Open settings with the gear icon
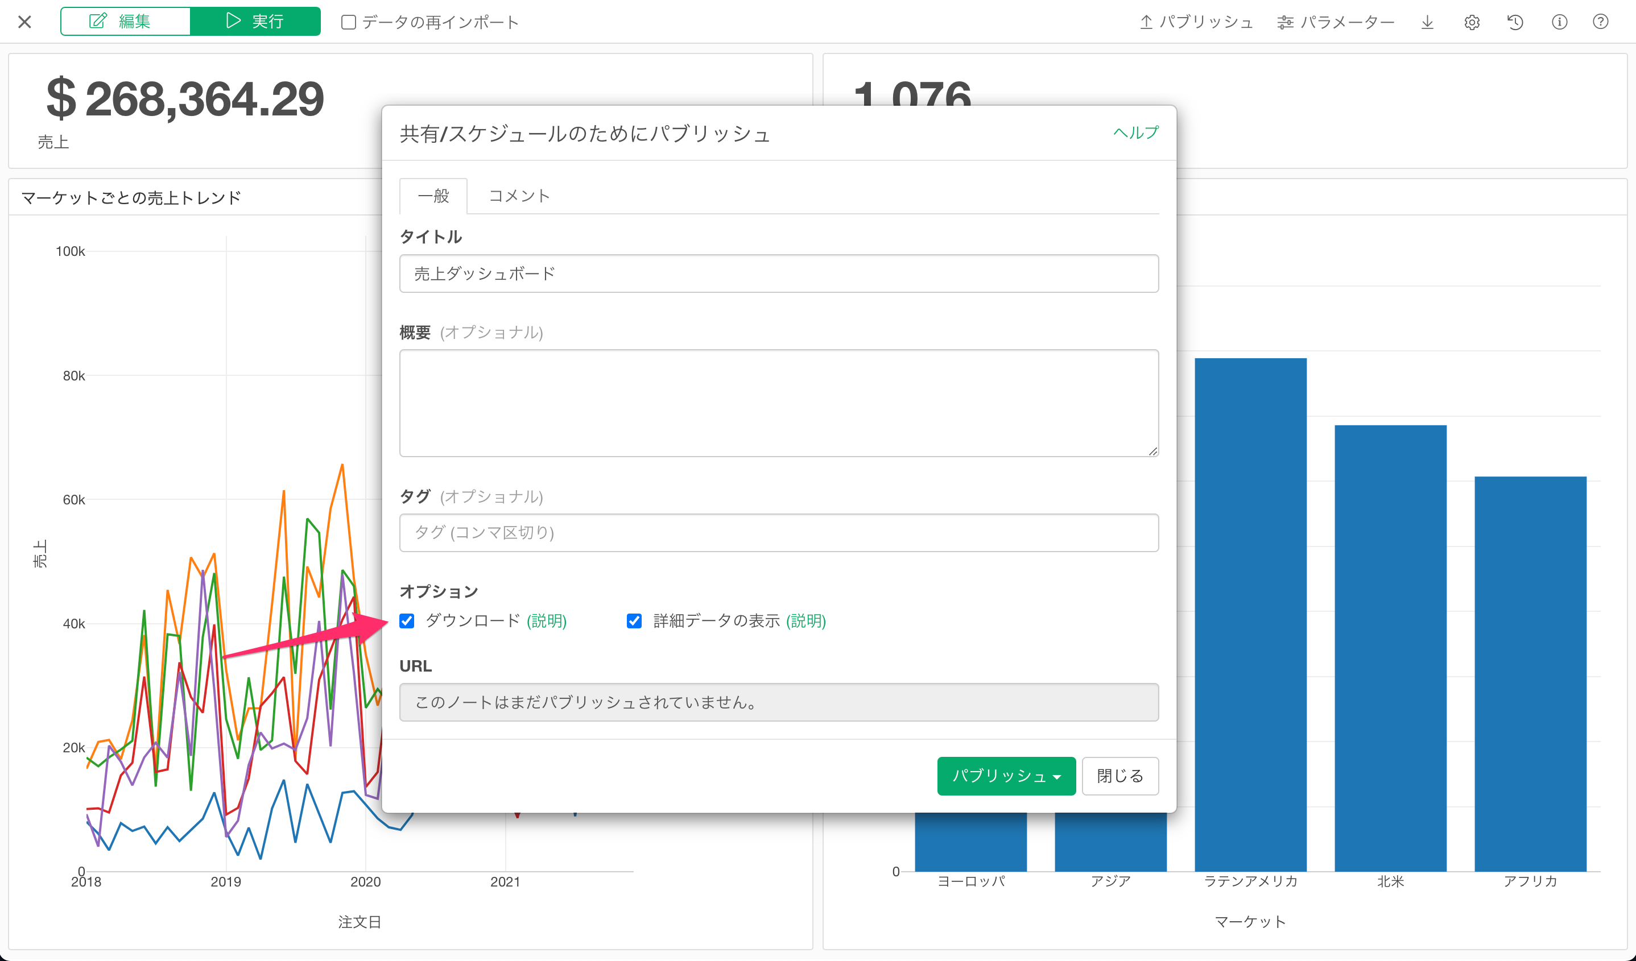1636x961 pixels. 1472,23
